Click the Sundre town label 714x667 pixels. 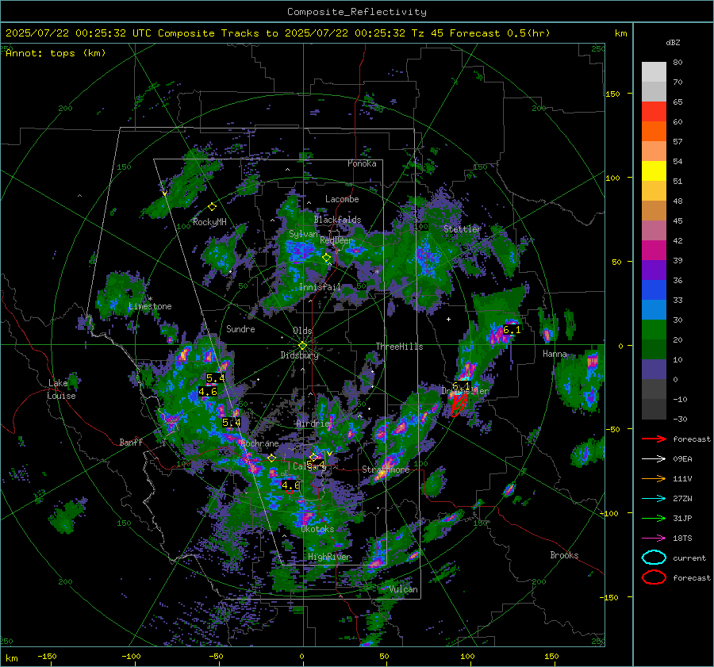click(240, 329)
